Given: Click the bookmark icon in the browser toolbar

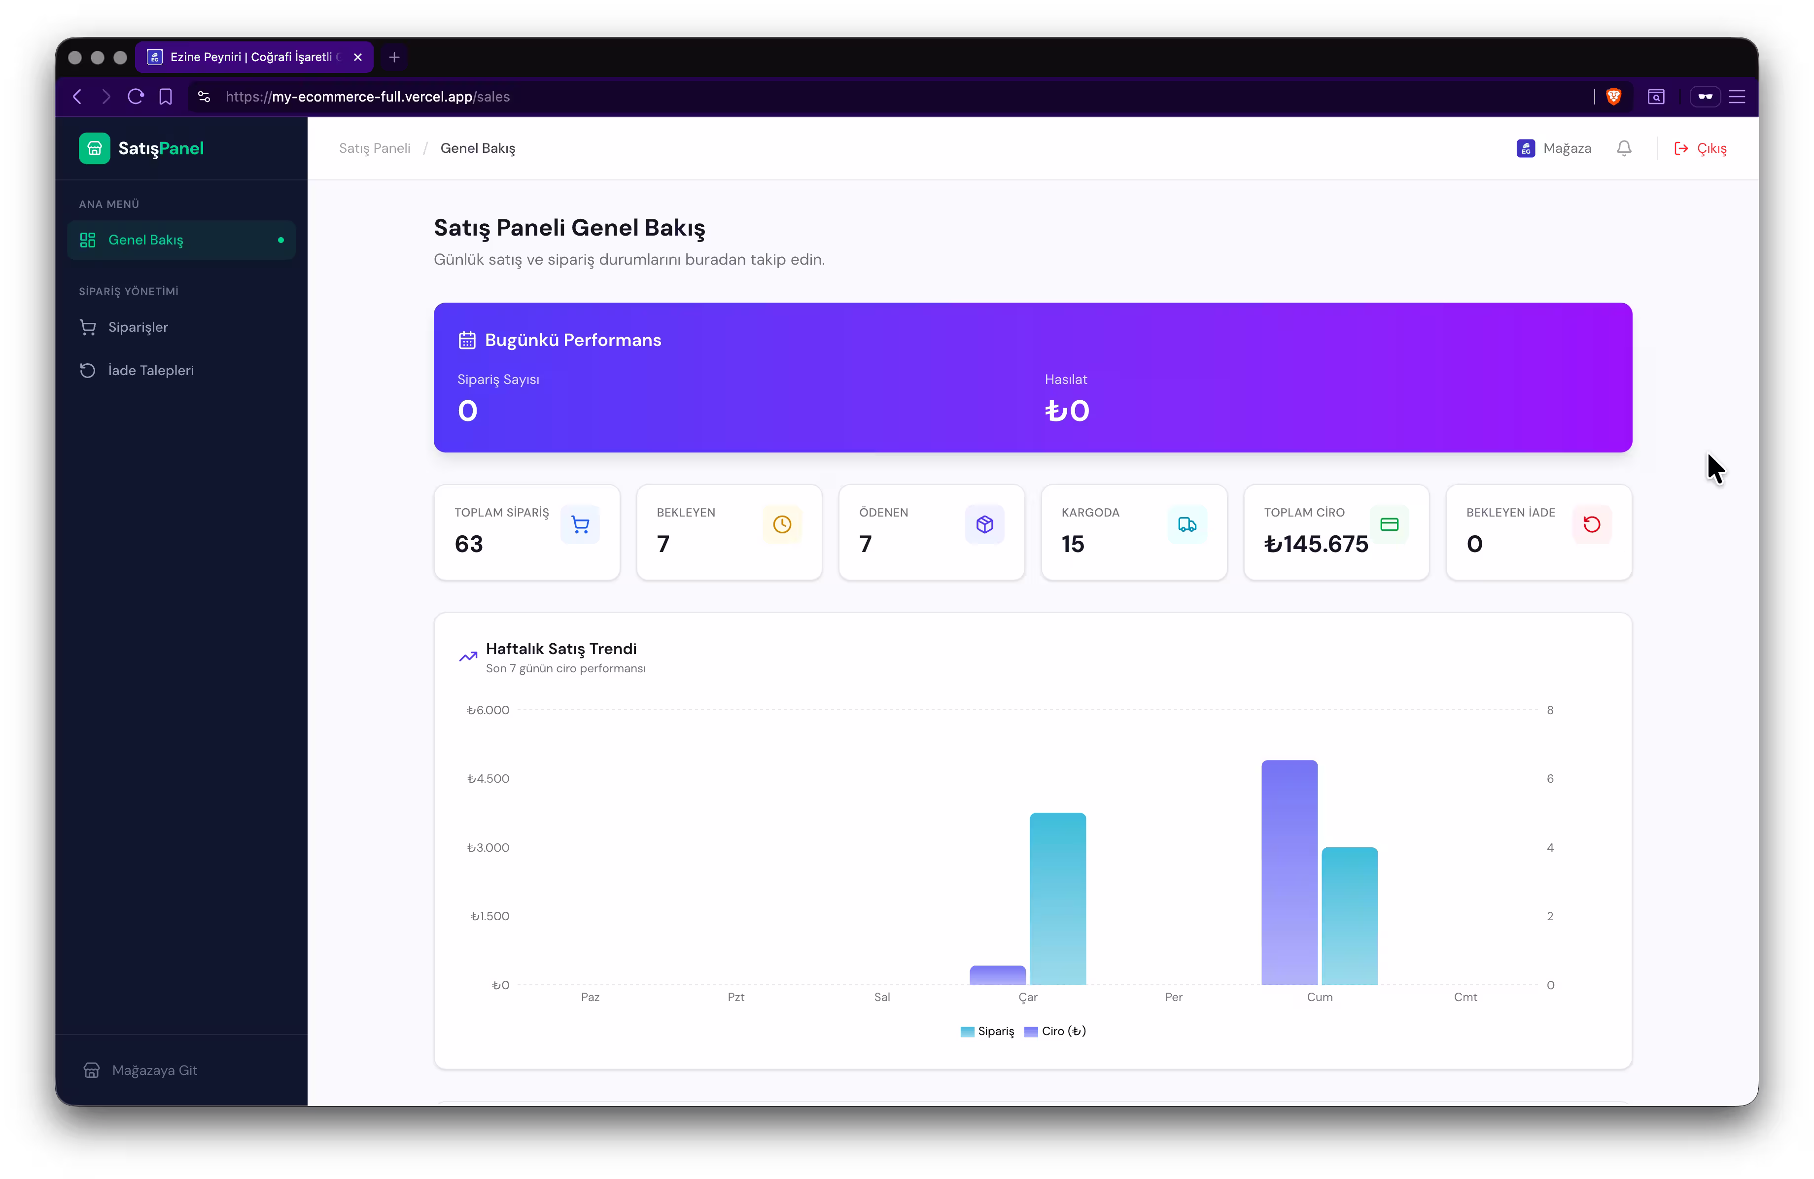Looking at the screenshot, I should pos(166,96).
